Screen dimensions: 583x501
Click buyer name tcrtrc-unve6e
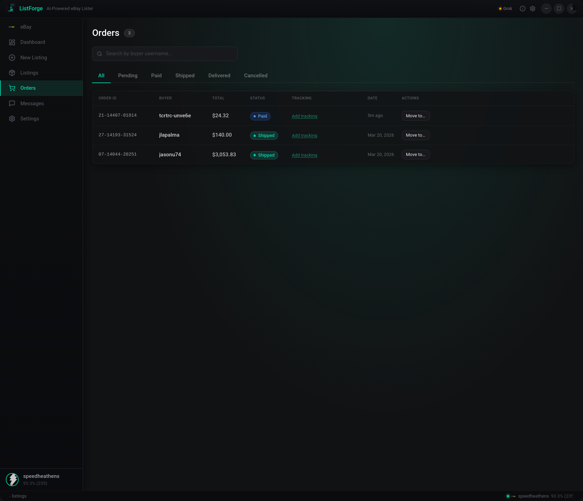(x=175, y=116)
